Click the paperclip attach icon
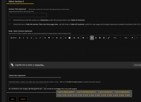 [x=12, y=65]
